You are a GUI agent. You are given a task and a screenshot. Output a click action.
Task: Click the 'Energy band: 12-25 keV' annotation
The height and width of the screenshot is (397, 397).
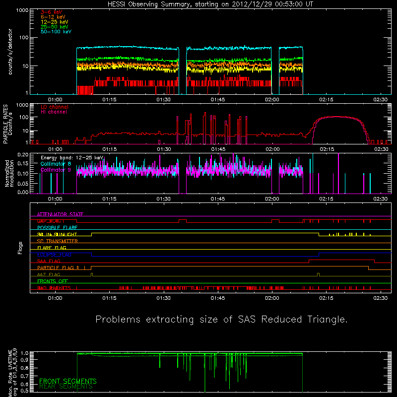pyautogui.click(x=72, y=158)
